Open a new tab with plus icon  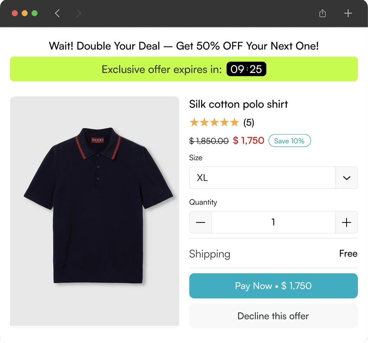(x=348, y=13)
